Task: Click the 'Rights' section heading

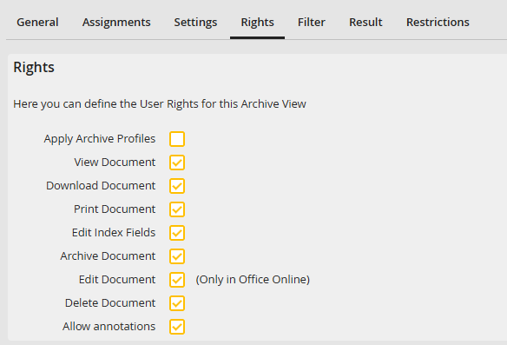Action: [x=34, y=68]
